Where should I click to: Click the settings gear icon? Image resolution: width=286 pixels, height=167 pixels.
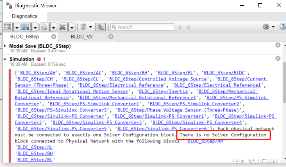266,27
